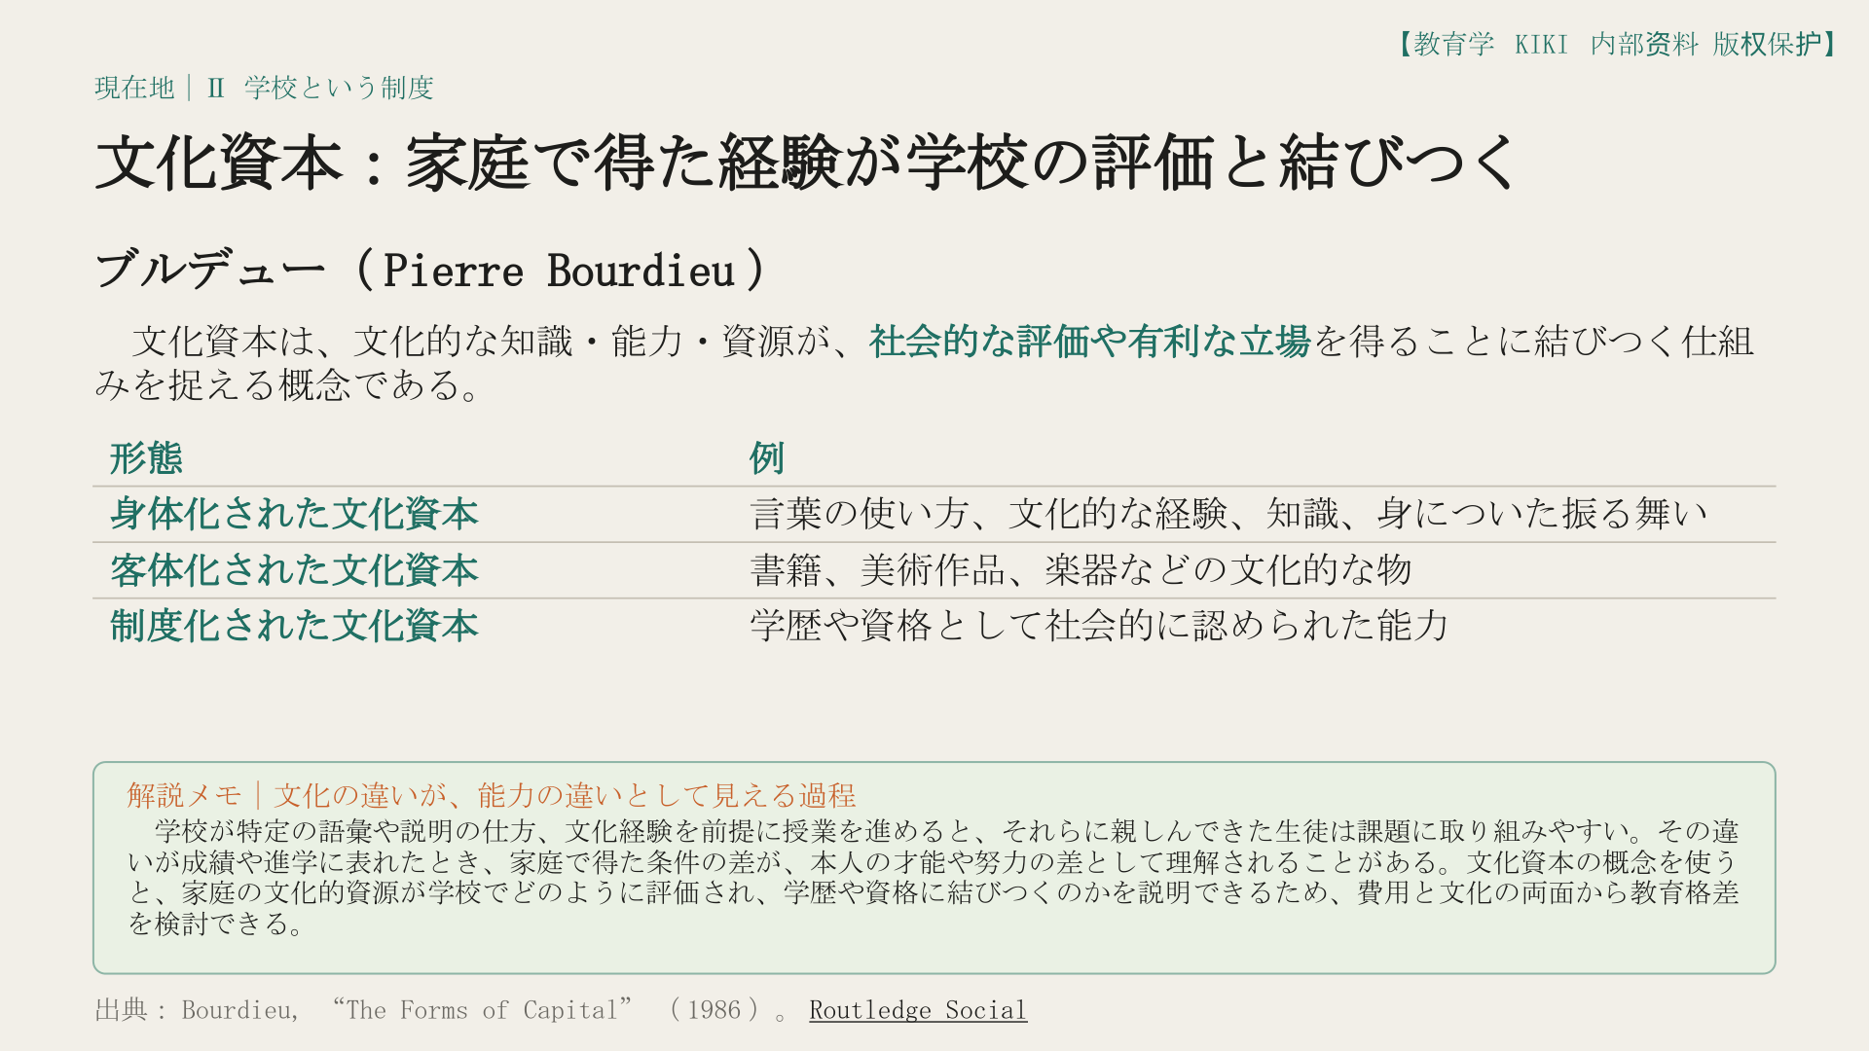Click the definition paragraph beginning 文化資本は
This screenshot has width=1869, height=1051.
point(925,363)
